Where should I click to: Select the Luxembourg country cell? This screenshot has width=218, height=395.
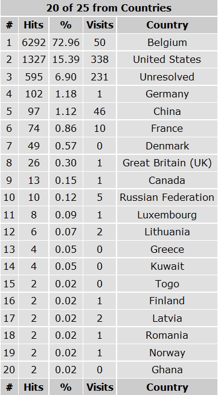167,215
